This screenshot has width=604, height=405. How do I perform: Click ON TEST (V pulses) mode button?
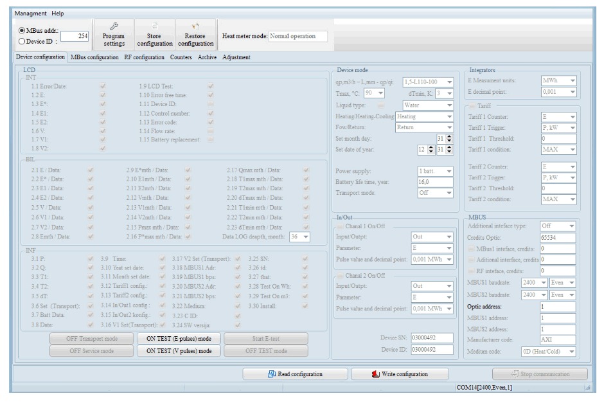coord(179,351)
